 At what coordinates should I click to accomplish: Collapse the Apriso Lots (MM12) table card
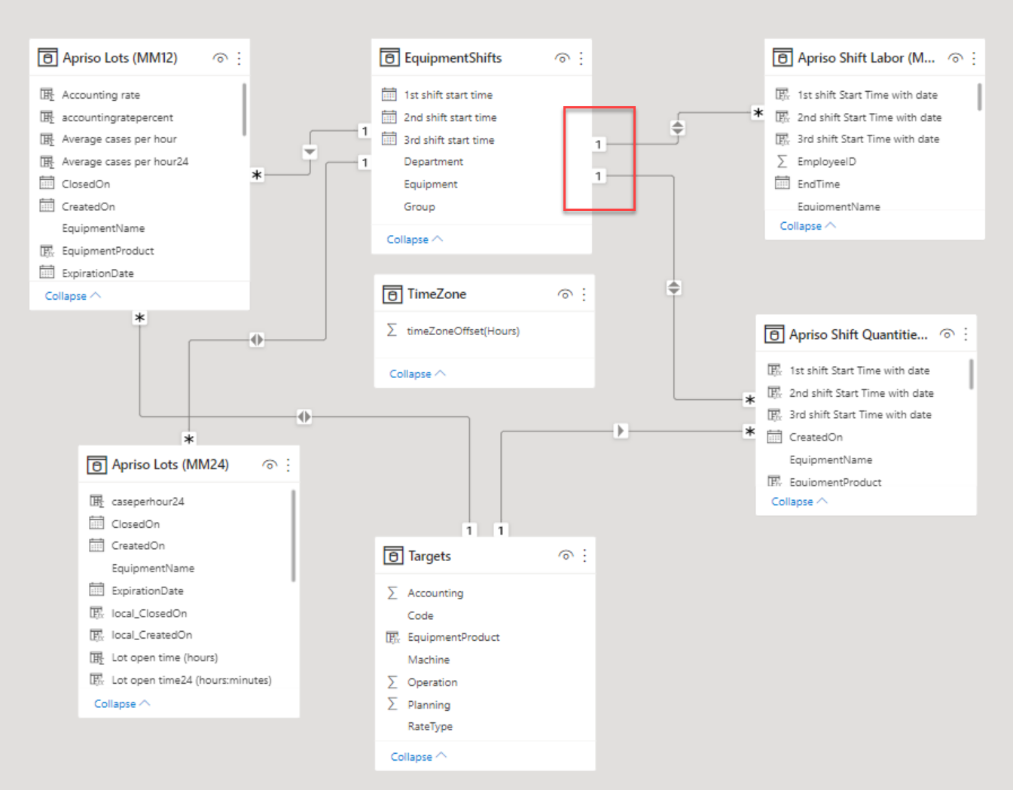[73, 296]
